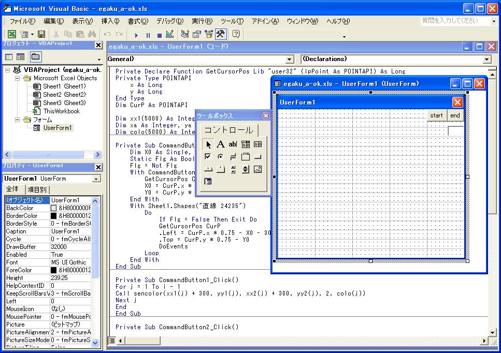Click the BackColor color swatch
The height and width of the screenshot is (353, 501).
coord(54,208)
